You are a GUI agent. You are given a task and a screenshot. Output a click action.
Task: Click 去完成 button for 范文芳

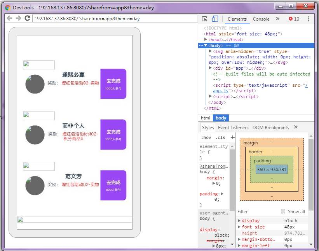coord(113,185)
